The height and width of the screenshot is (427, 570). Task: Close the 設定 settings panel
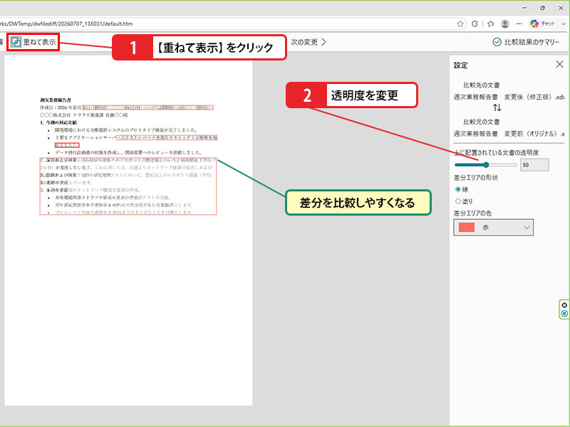[559, 65]
